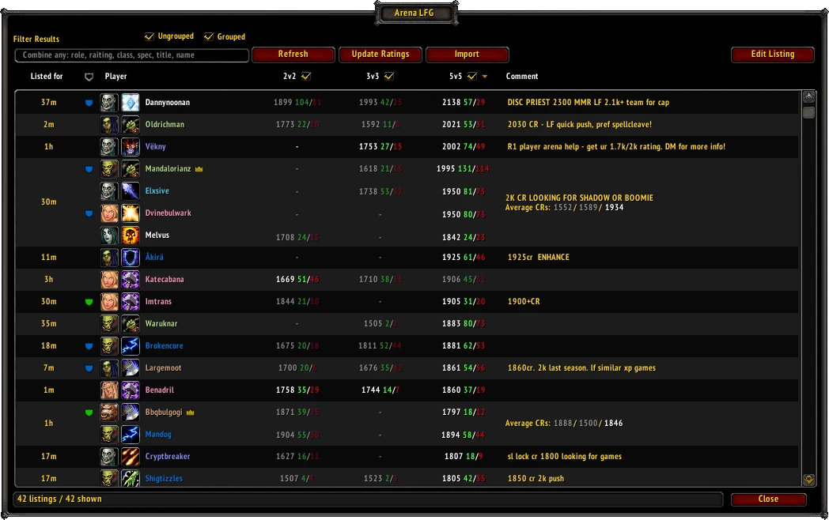Click the blue shield icon beside Dannynoonan
This screenshot has width=829, height=520.
89,103
